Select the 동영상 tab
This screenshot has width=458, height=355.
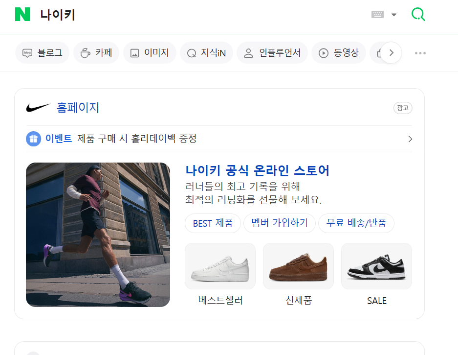coord(339,53)
